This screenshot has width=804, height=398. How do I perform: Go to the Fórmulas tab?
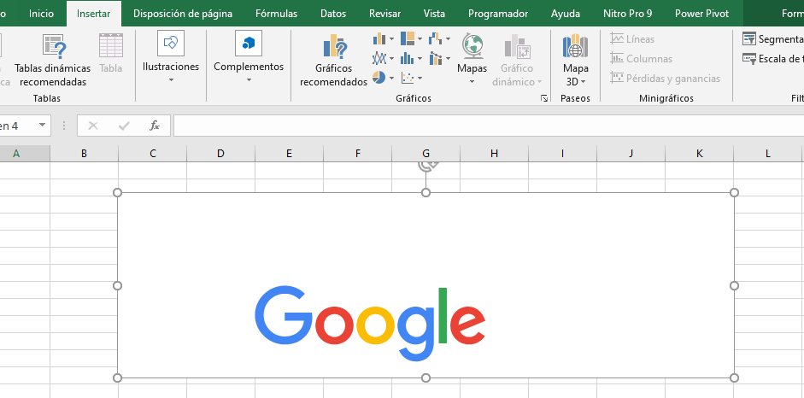[276, 14]
